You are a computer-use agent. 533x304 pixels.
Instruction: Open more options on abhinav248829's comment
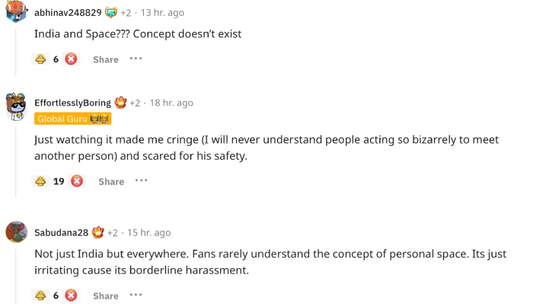coord(136,59)
